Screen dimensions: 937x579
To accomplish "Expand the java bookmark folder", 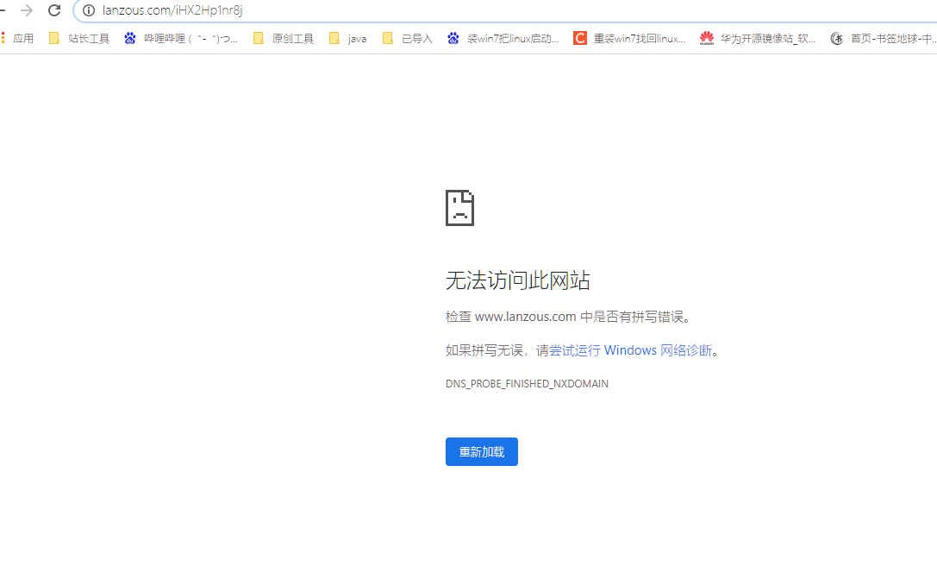I will tap(348, 38).
